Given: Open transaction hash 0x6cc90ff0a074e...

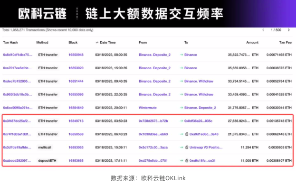Looking at the screenshot, I should point(18,108).
